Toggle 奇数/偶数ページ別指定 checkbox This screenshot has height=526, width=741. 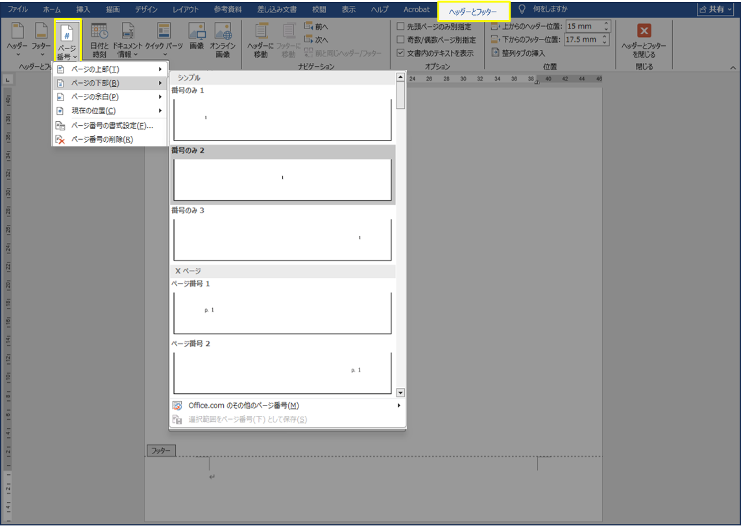[401, 40]
